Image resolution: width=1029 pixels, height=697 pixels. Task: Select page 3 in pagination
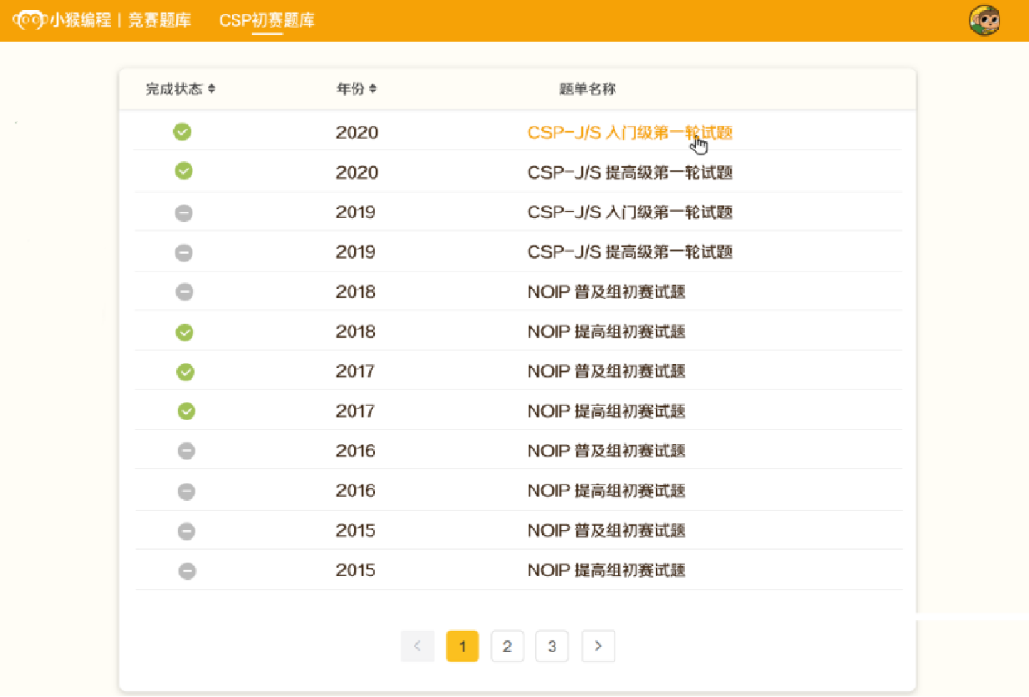pyautogui.click(x=552, y=647)
